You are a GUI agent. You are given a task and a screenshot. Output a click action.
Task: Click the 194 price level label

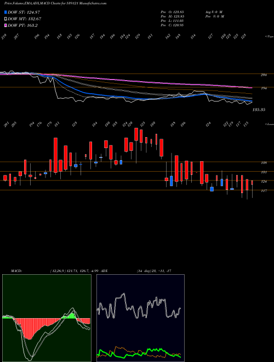click(x=264, y=88)
